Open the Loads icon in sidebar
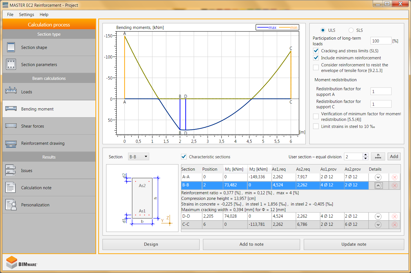 pos(11,91)
